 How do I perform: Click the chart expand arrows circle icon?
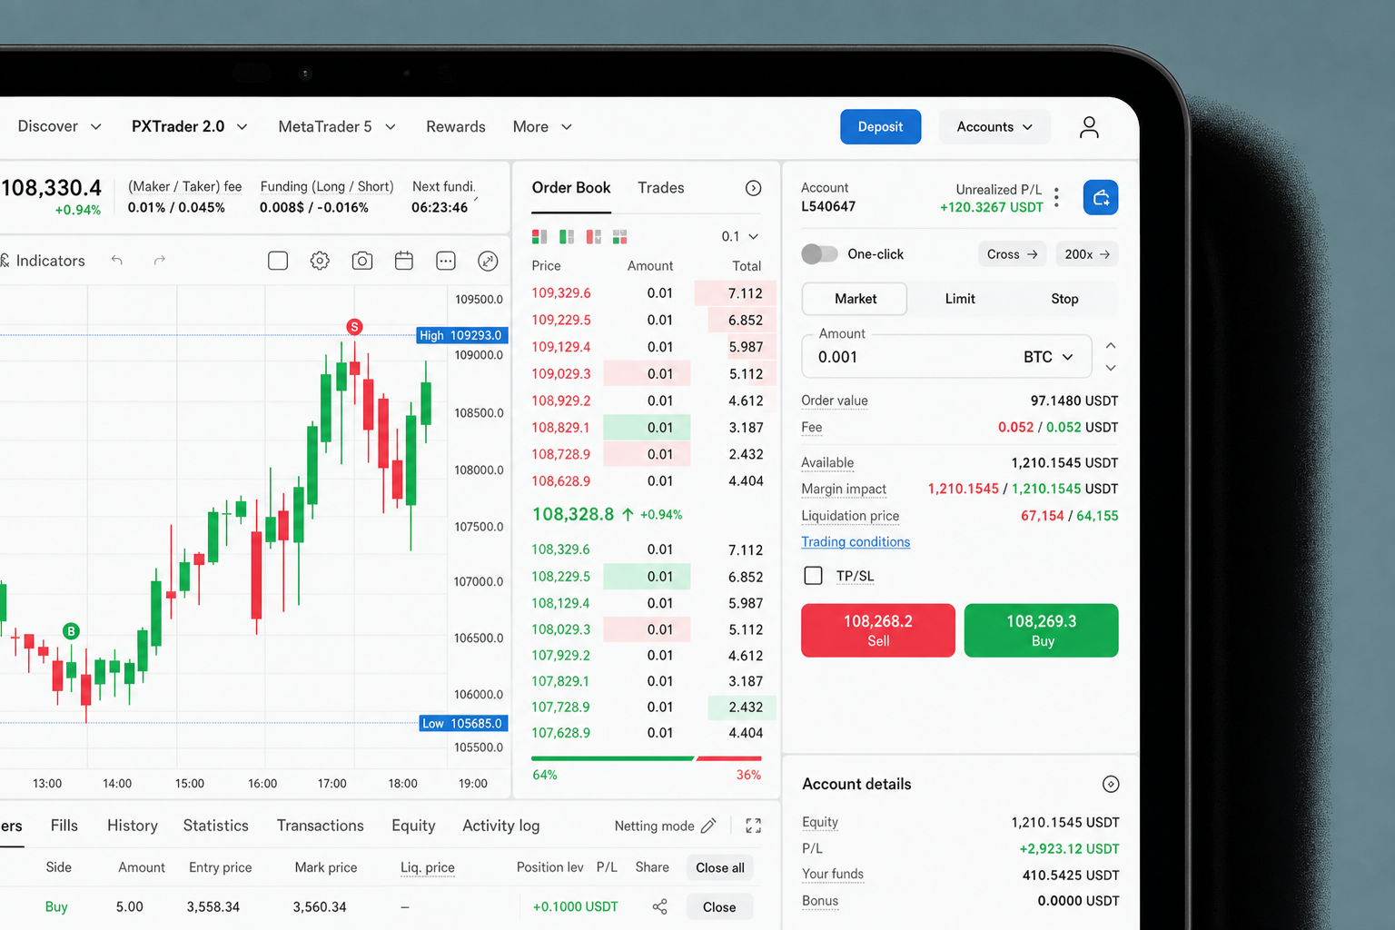488,262
